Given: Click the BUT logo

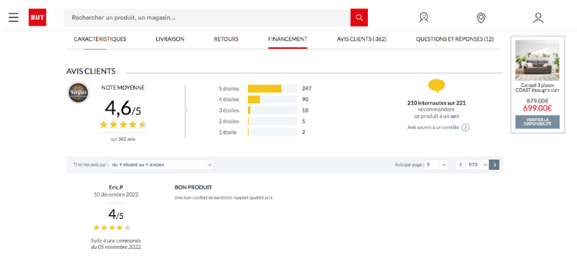Looking at the screenshot, I should pyautogui.click(x=37, y=17).
